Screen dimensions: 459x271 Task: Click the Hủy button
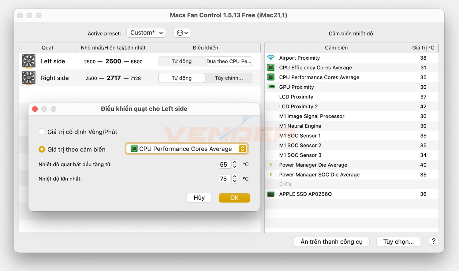tap(199, 198)
